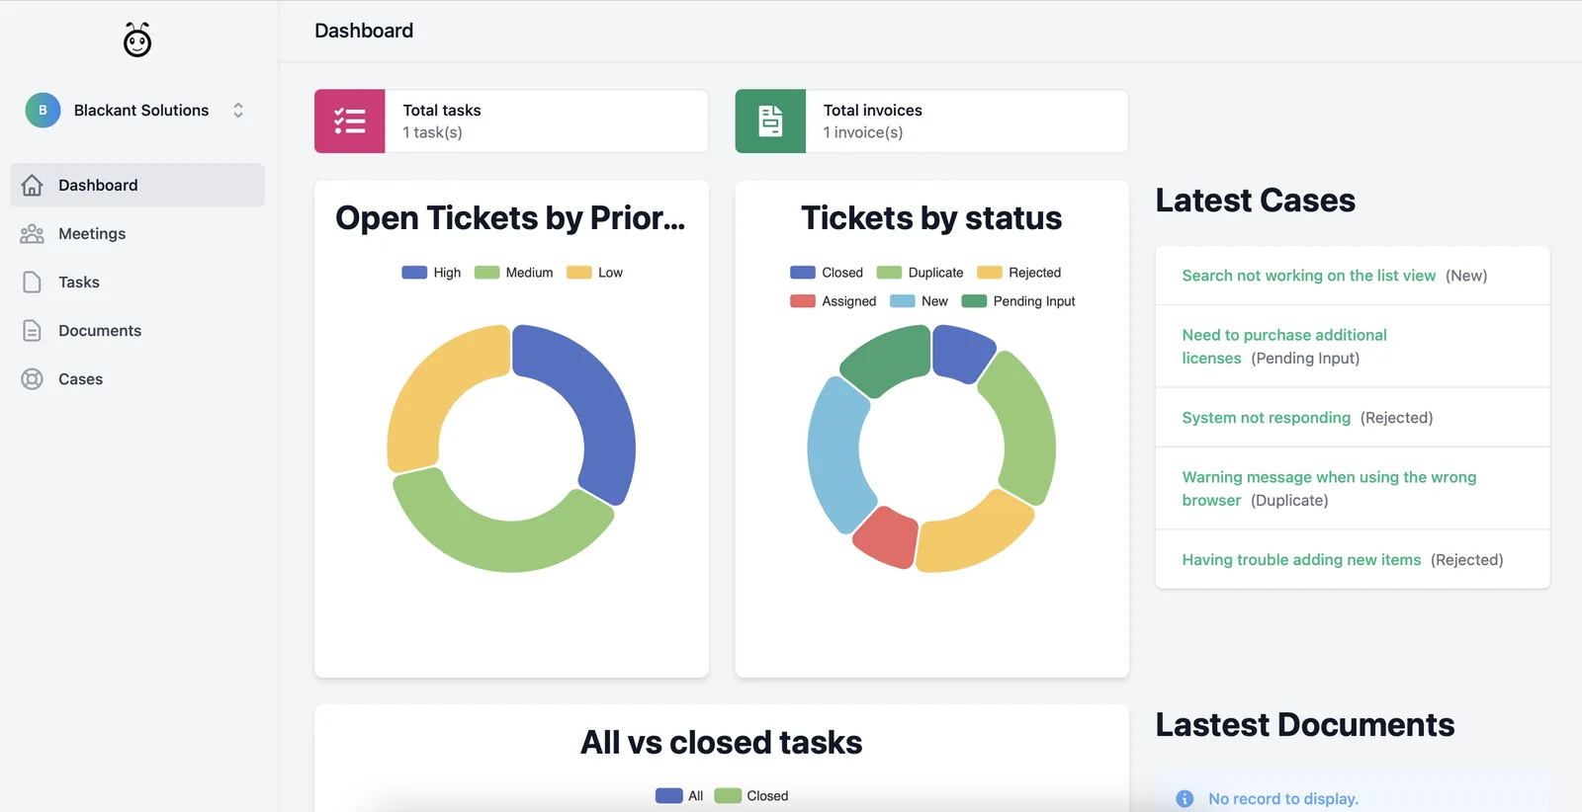Click the Cases lifebuoy icon

(32, 378)
